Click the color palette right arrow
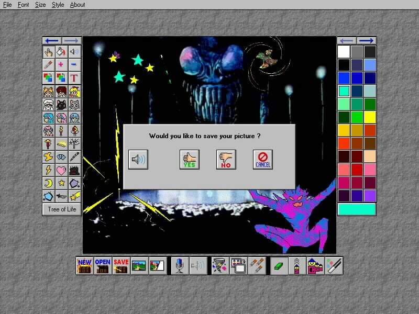 click(x=366, y=41)
